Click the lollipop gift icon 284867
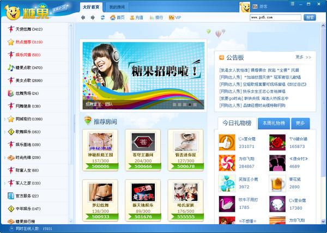 227,163
